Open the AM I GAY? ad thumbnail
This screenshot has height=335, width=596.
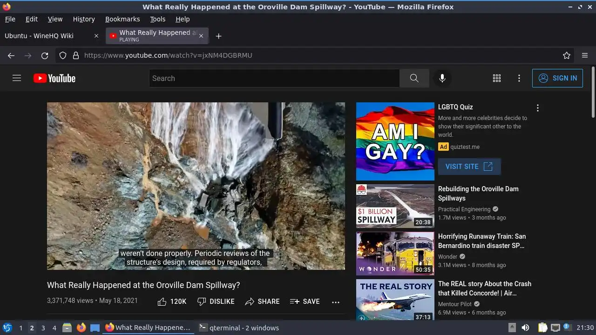point(395,141)
